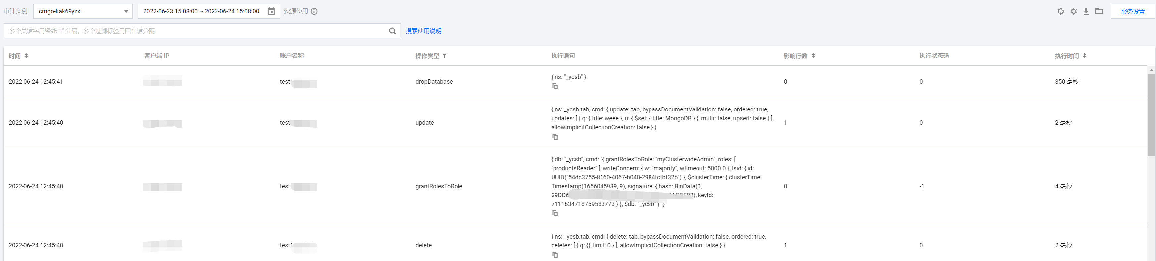Sort table by 影响行数 column
Image resolution: width=1156 pixels, height=261 pixels.
(813, 56)
